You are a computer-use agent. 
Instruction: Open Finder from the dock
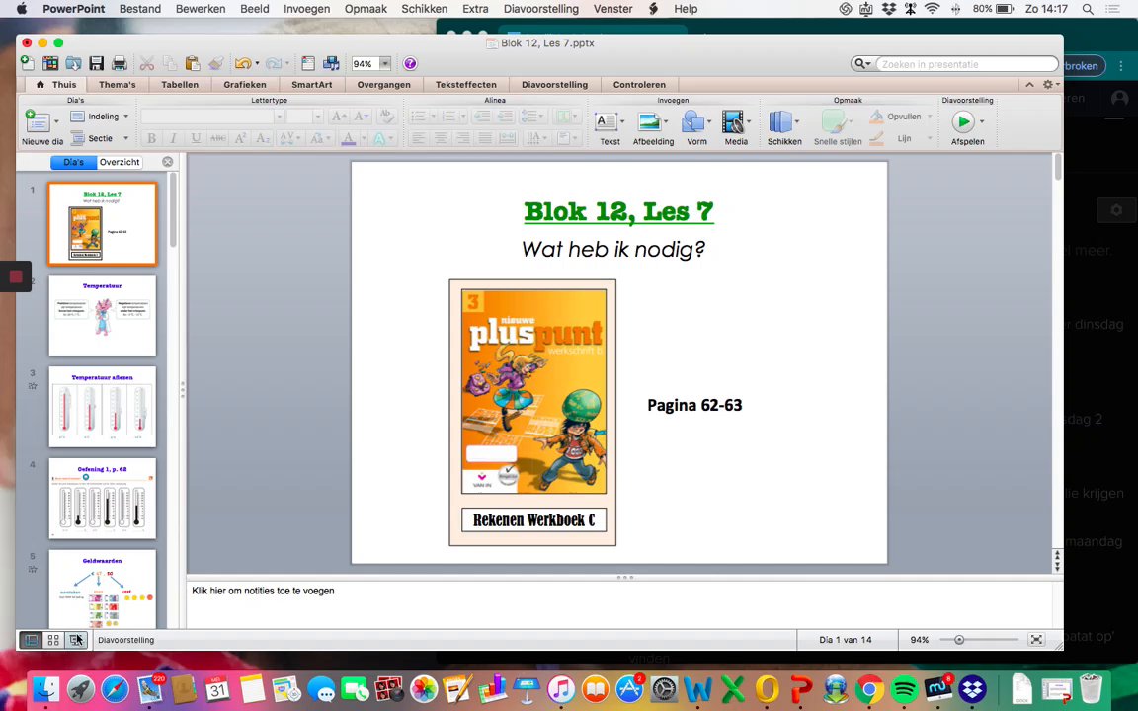point(46,688)
